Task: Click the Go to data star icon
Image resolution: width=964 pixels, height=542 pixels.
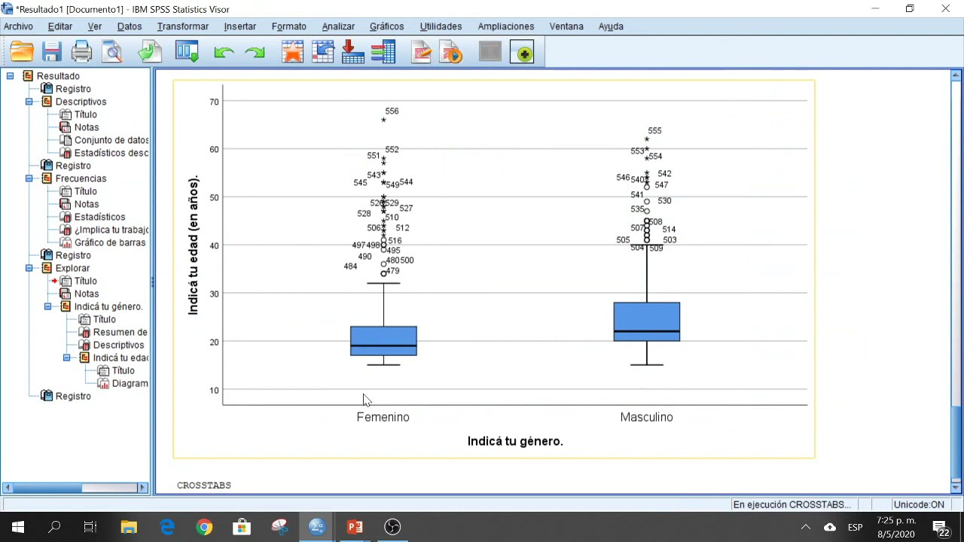Action: pos(292,52)
